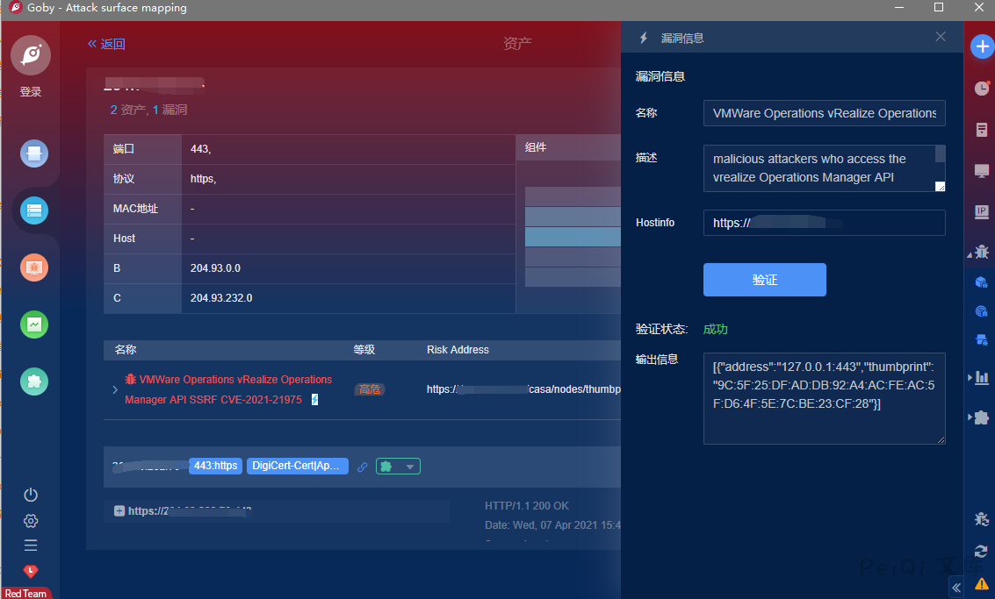Image resolution: width=995 pixels, height=599 pixels.
Task: Click the link chain icon next to DigiCert tag
Action: 363,467
